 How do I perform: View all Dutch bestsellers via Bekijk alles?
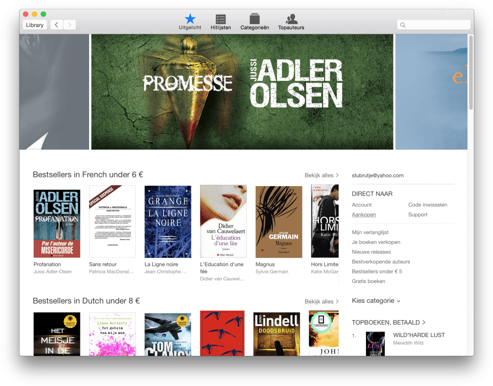pyautogui.click(x=321, y=302)
